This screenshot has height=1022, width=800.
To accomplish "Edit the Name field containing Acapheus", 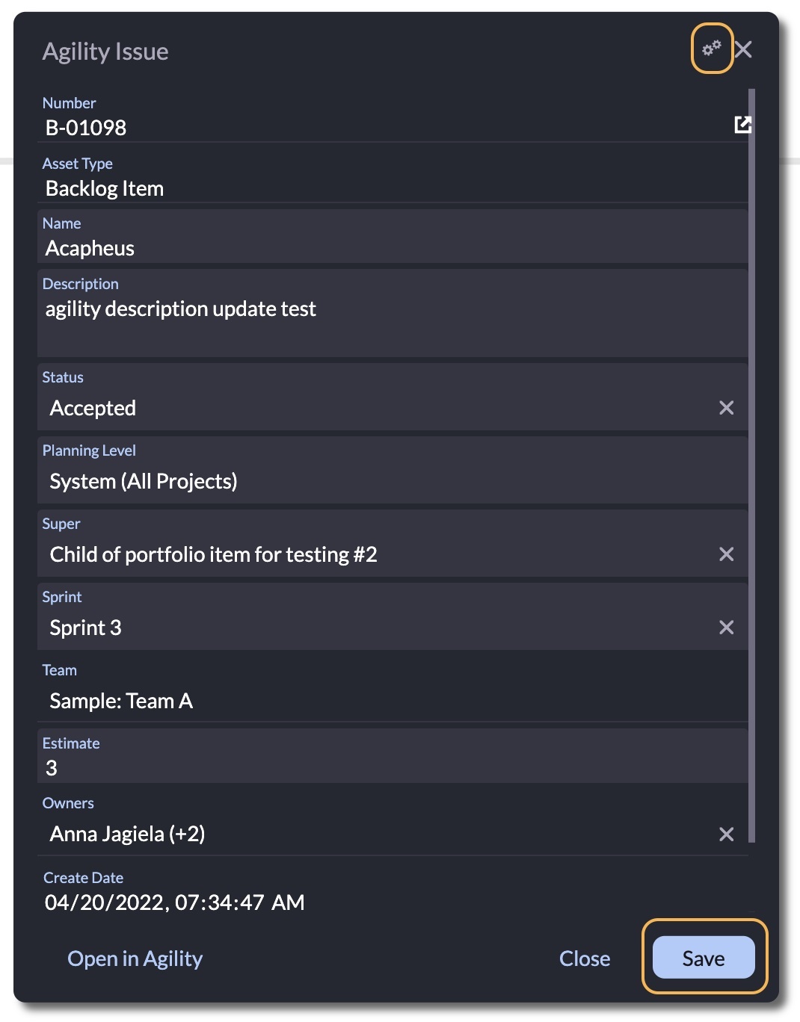I will tap(393, 236).
